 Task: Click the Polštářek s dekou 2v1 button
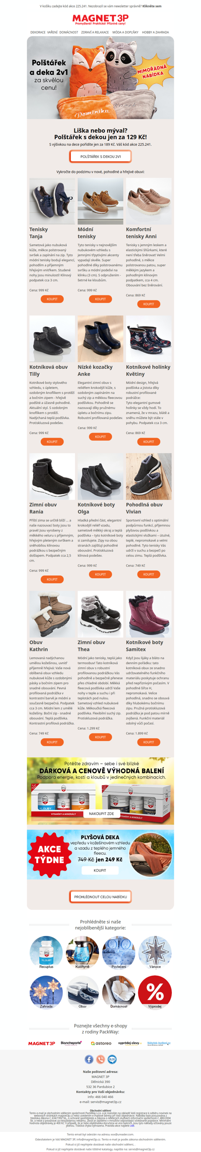pos(100,156)
